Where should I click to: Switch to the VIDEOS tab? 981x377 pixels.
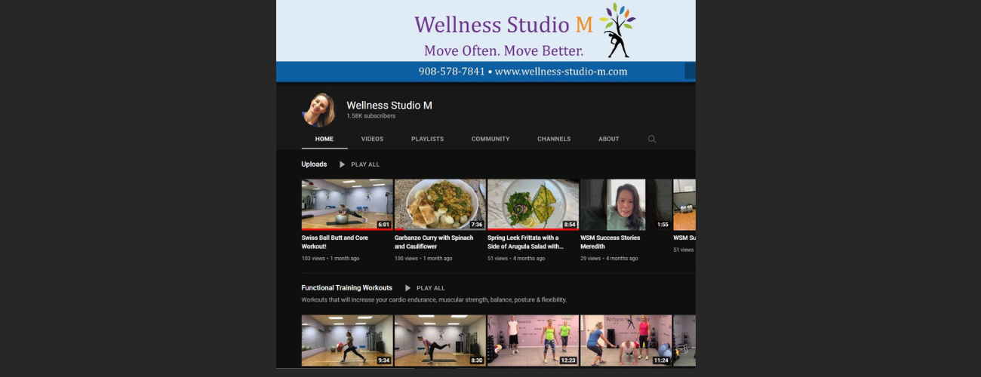point(372,139)
